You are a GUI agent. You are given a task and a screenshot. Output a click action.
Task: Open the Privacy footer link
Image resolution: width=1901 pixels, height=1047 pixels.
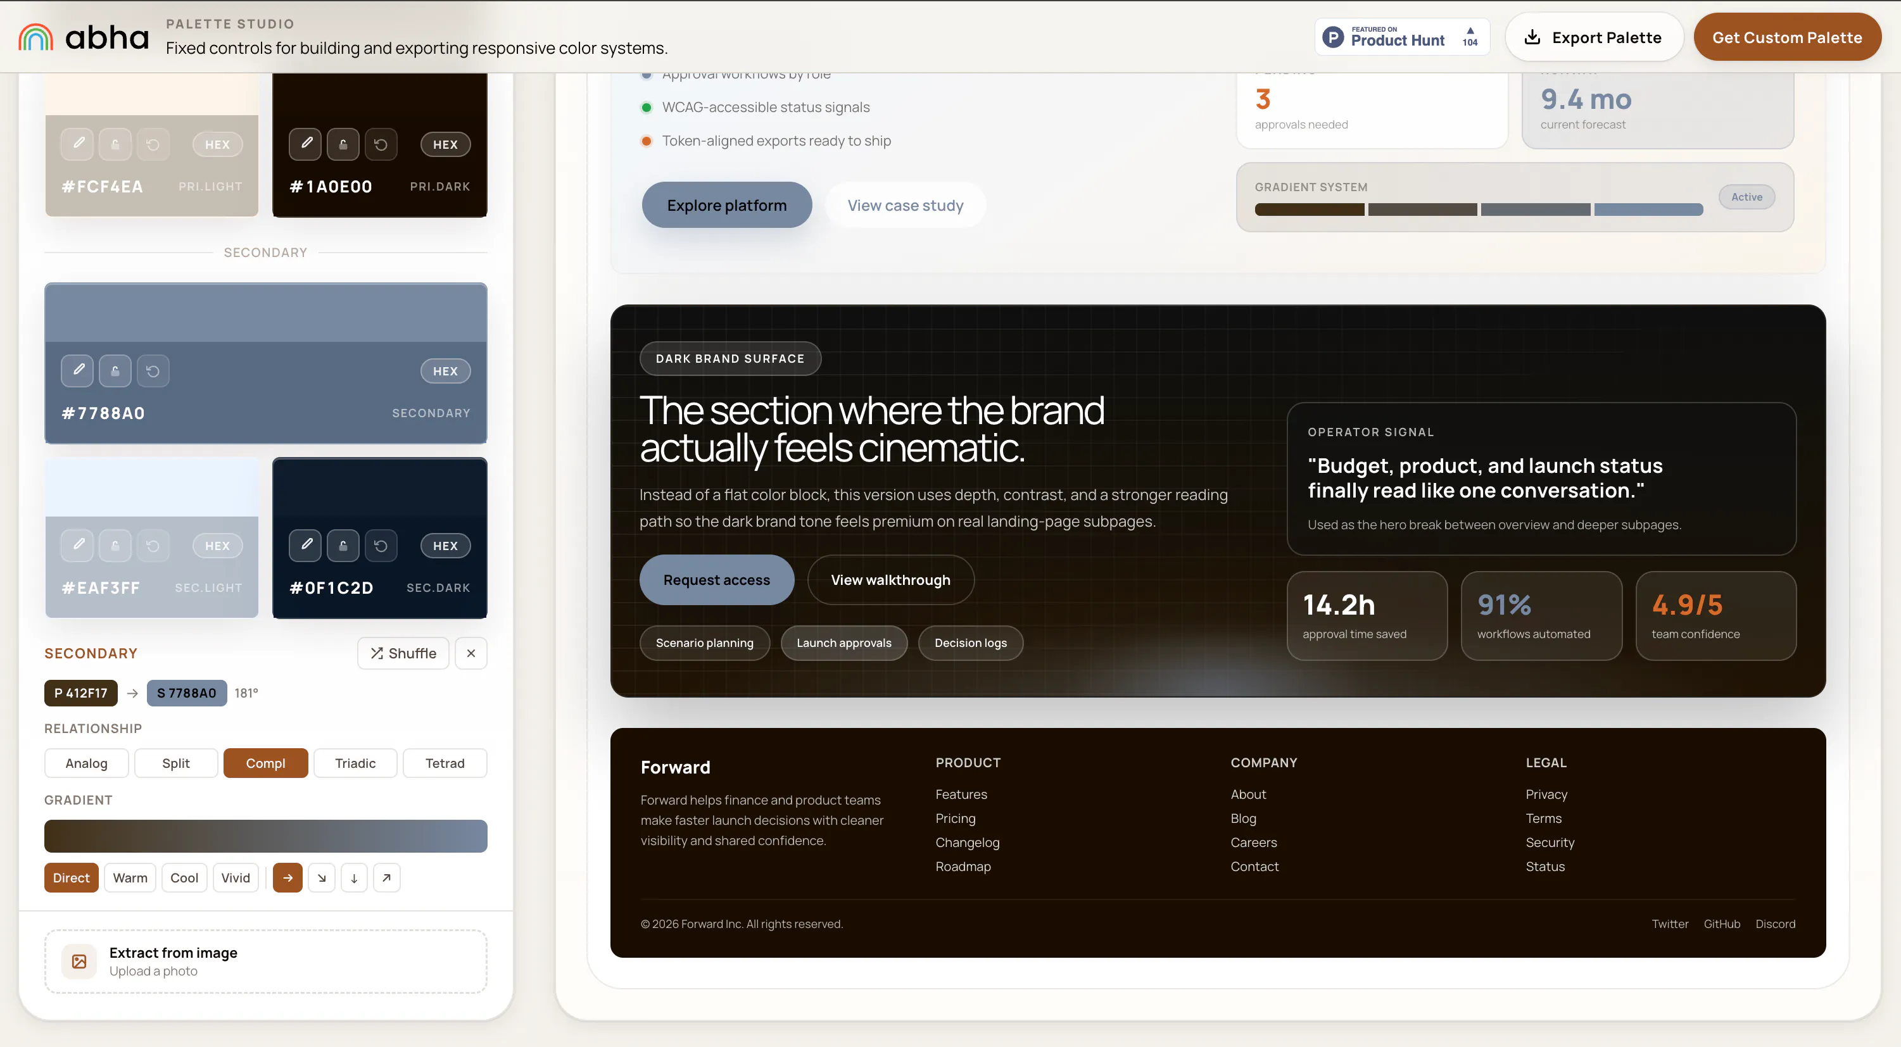[x=1546, y=794]
